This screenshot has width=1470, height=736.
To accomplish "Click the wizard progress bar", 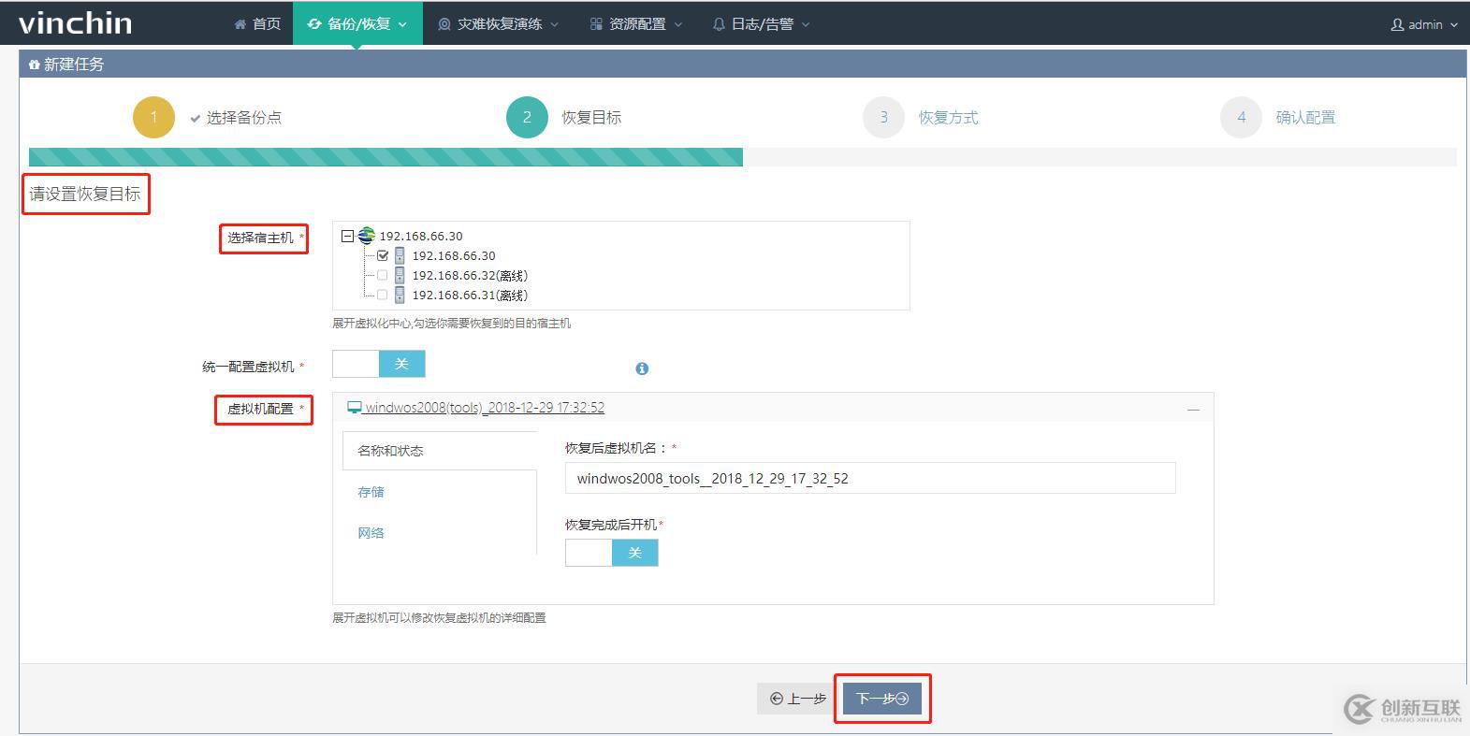I will [743, 157].
